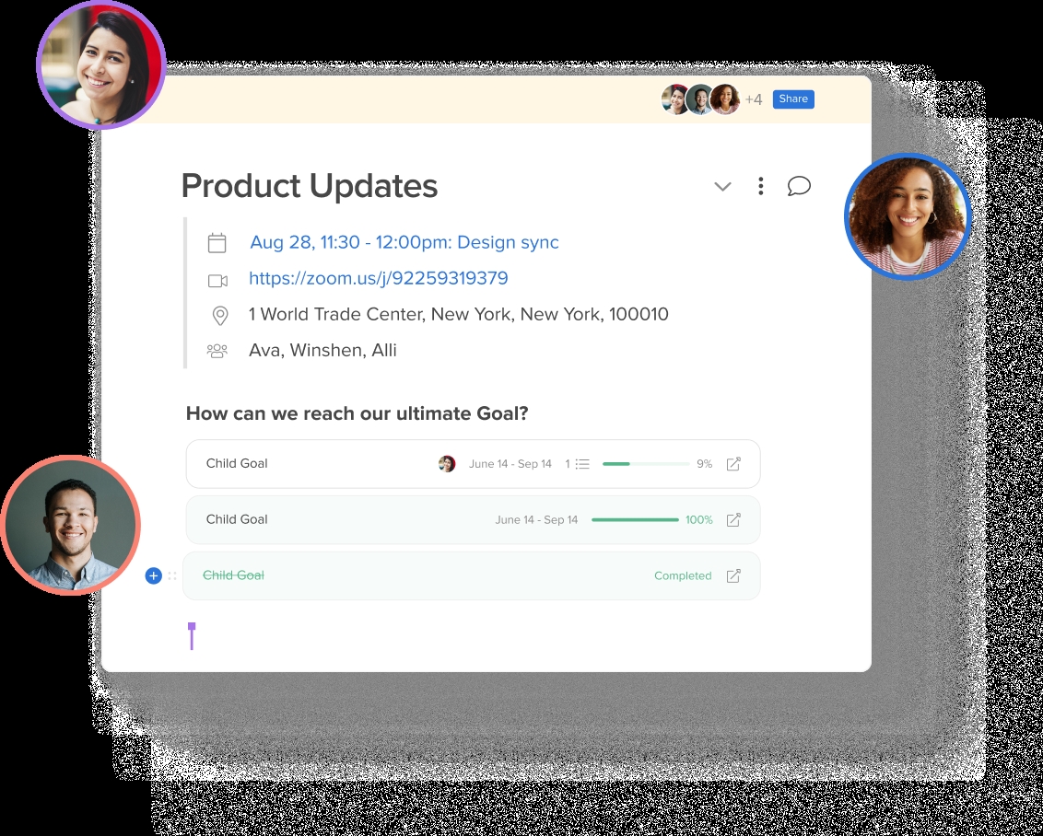Open the comment speech bubble icon
Viewport: 1043px width, 836px height.
(799, 186)
